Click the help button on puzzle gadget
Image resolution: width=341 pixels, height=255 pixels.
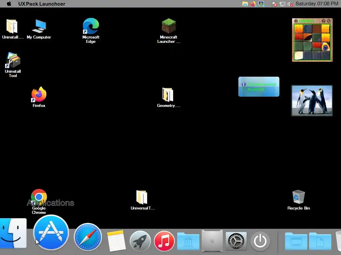[324, 21]
